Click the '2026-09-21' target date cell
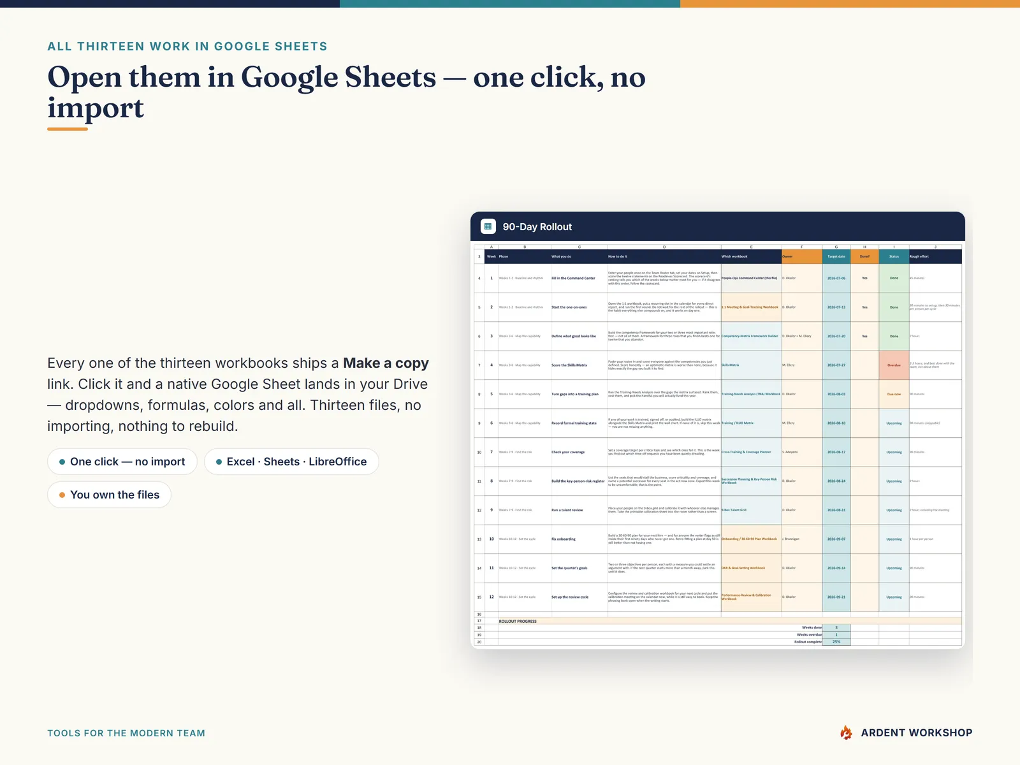This screenshot has width=1020, height=765. pos(836,597)
